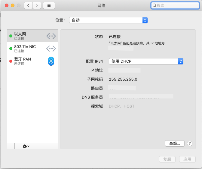Image resolution: width=202 pixels, height=169 pixels.
Task: Click the forward navigation arrow
Action: click(x=37, y=5)
